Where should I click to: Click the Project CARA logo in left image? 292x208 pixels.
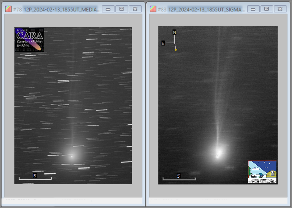click(29, 39)
